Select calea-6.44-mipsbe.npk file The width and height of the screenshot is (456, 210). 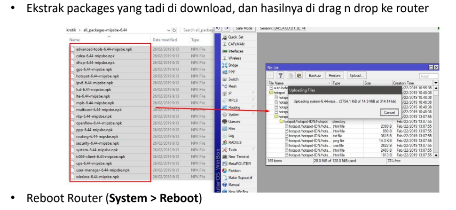pyautogui.click(x=95, y=56)
